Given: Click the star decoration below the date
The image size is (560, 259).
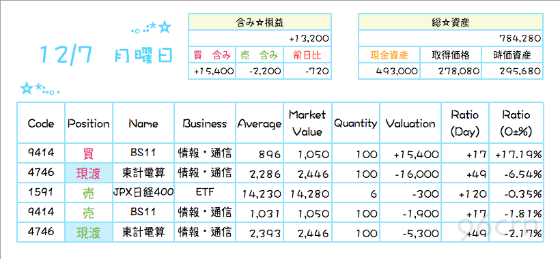Looking at the screenshot, I should 40,89.
